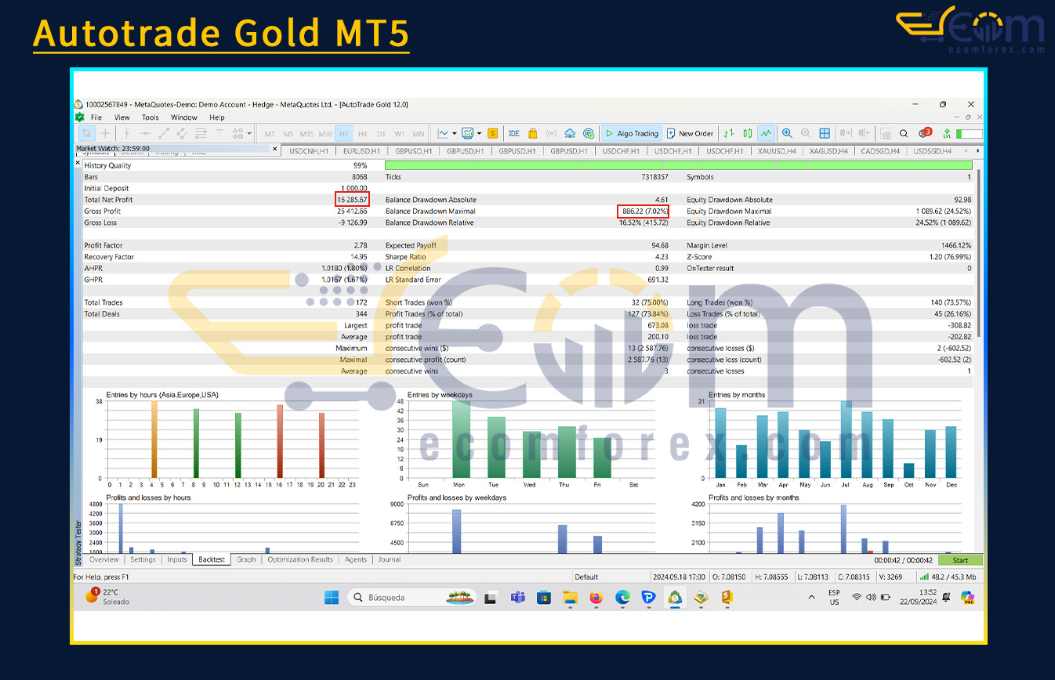Viewport: 1055px width, 680px height.
Task: Open the Tools menu
Action: pyautogui.click(x=150, y=118)
